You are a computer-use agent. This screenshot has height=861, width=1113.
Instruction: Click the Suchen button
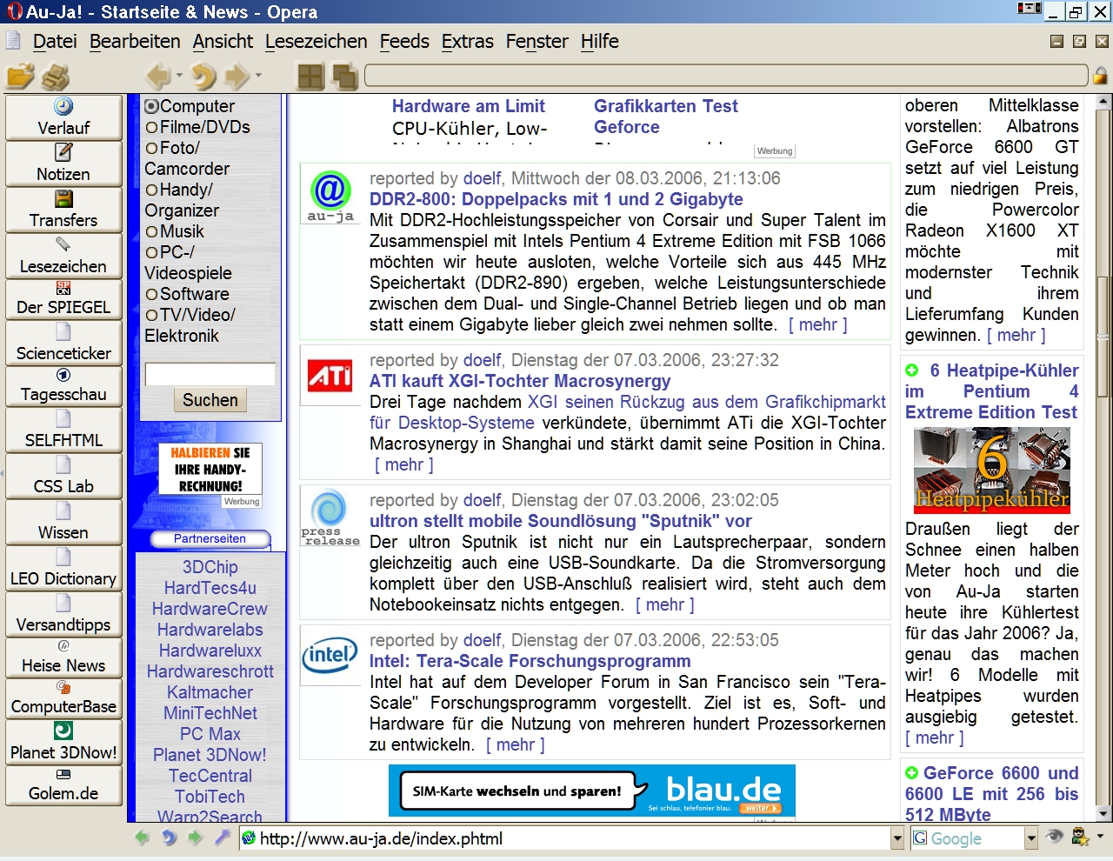tap(210, 400)
